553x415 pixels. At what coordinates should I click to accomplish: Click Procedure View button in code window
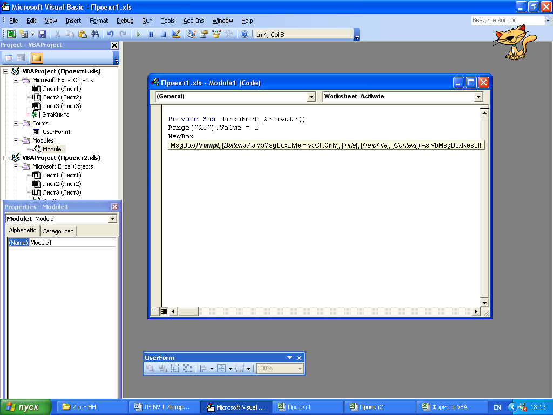tap(155, 311)
